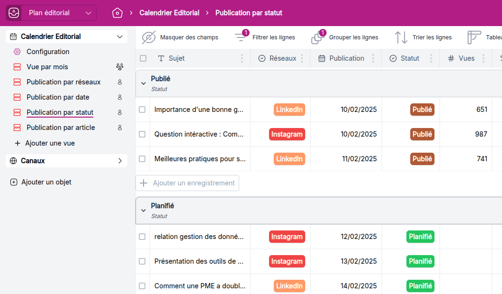Select the checkbox on relation gestion des donné... row
This screenshot has width=502, height=294.
(x=142, y=237)
